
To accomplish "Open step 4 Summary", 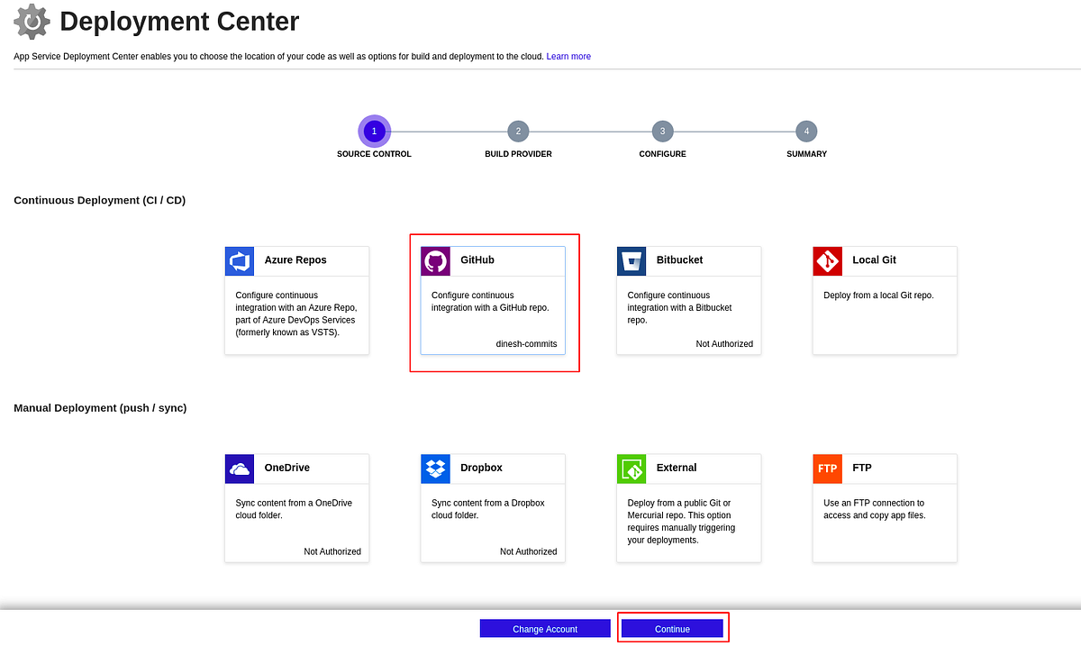I will [x=806, y=131].
